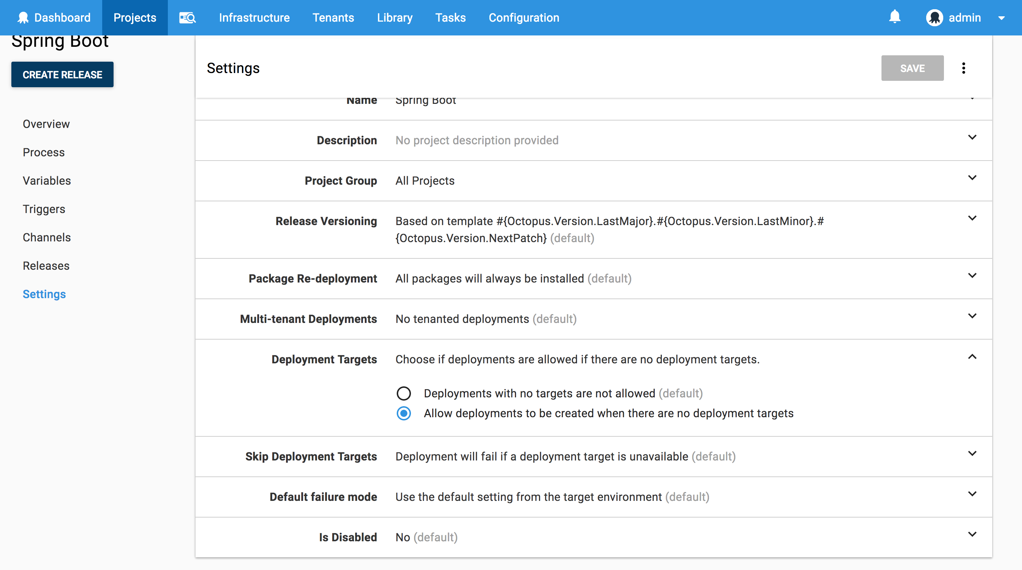Open the overflow menu beside SAVE
The width and height of the screenshot is (1022, 570).
coord(964,68)
